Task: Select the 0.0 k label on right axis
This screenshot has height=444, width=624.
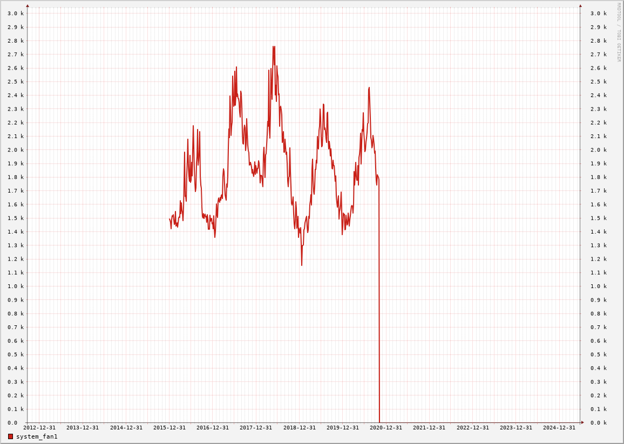Action: (598, 423)
